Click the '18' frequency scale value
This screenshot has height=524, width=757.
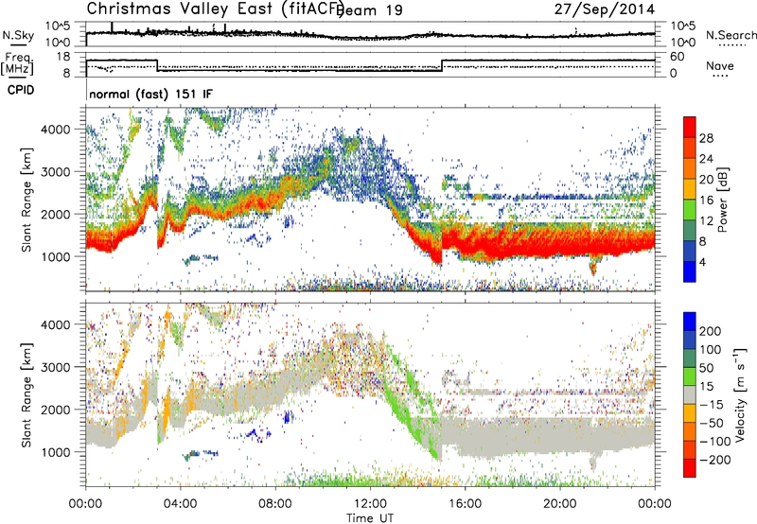63,57
